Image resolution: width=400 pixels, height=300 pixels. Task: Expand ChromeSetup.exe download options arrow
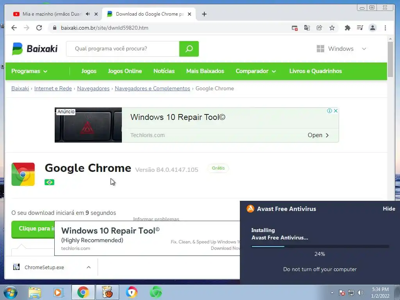tap(89, 267)
